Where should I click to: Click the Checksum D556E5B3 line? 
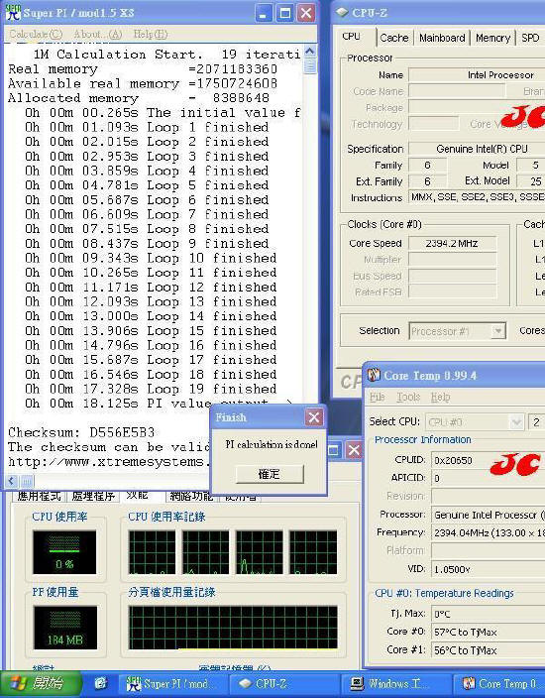81,432
